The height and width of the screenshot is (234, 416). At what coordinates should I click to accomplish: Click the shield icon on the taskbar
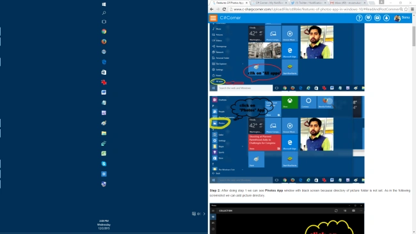pyautogui.click(x=104, y=184)
